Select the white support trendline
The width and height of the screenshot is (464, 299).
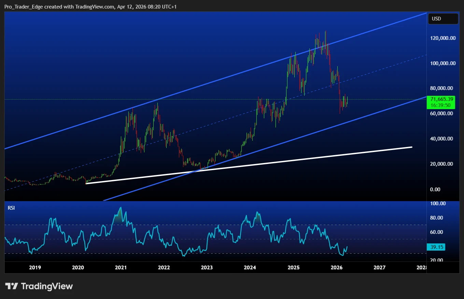[x=249, y=165]
